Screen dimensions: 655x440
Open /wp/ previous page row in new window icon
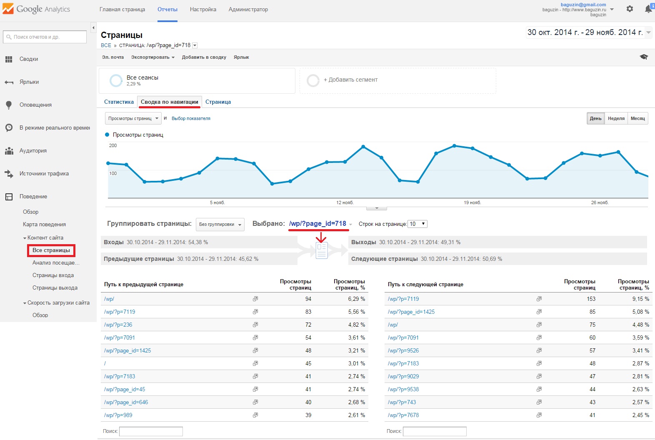pyautogui.click(x=255, y=299)
